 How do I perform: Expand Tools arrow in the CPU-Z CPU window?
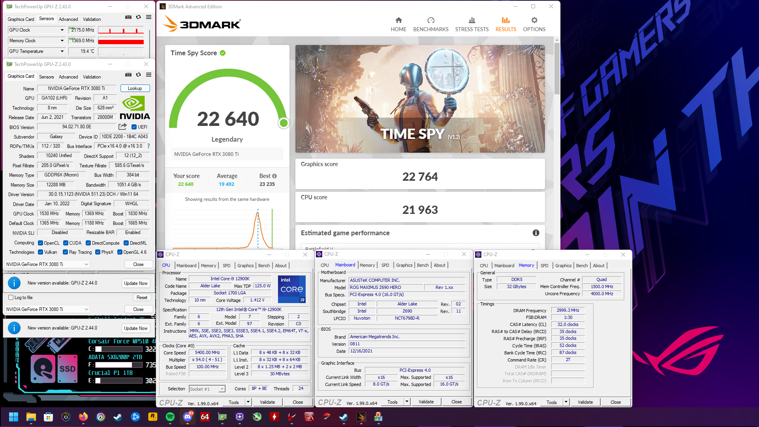[x=248, y=402]
